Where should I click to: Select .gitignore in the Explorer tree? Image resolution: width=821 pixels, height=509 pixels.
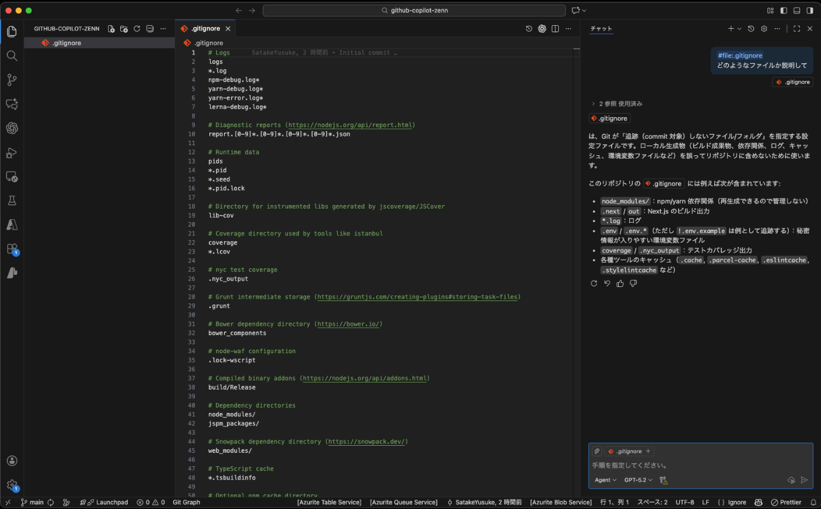pos(99,43)
